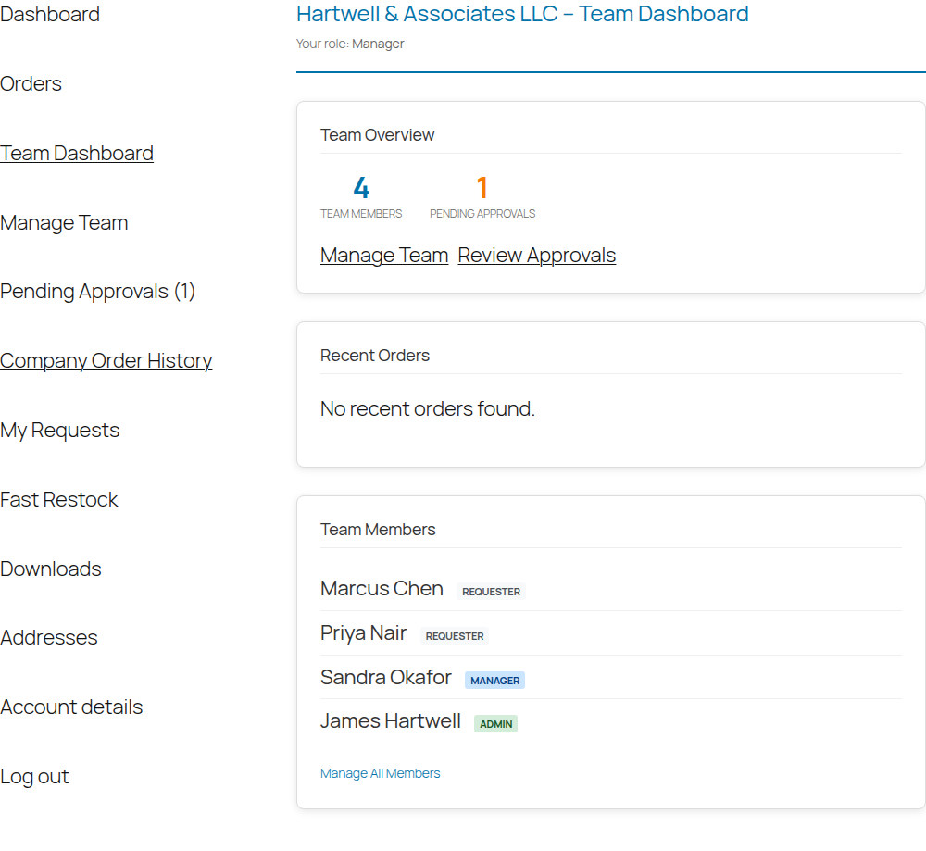Click Log out

click(34, 777)
